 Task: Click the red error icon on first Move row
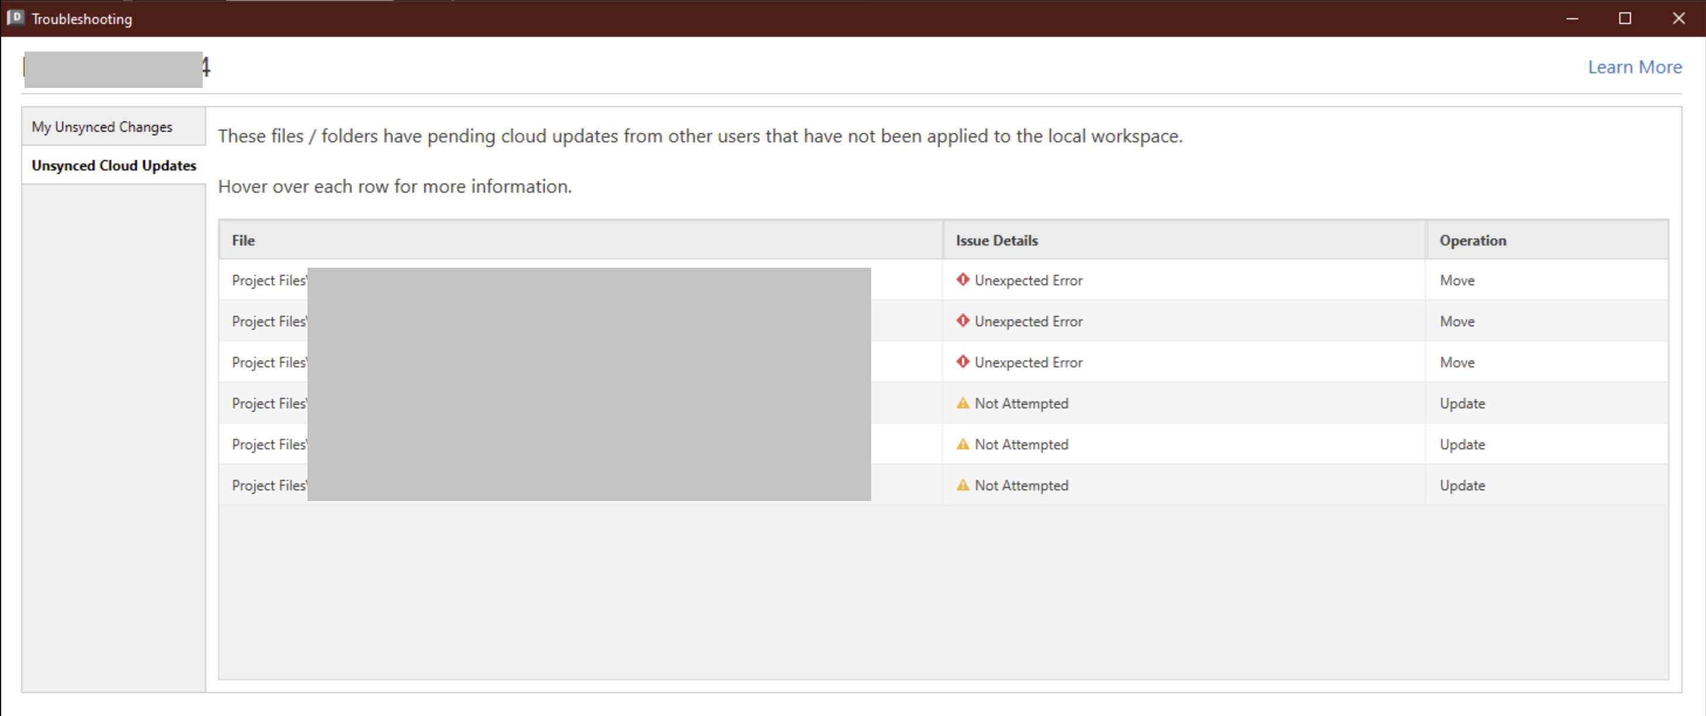(x=964, y=279)
